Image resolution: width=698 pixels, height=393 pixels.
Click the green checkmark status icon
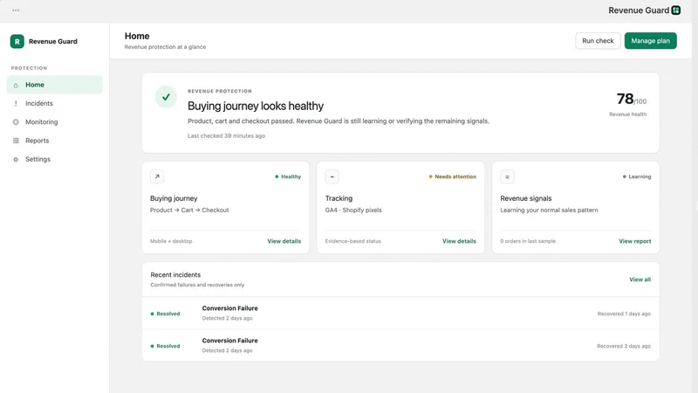[x=166, y=97]
